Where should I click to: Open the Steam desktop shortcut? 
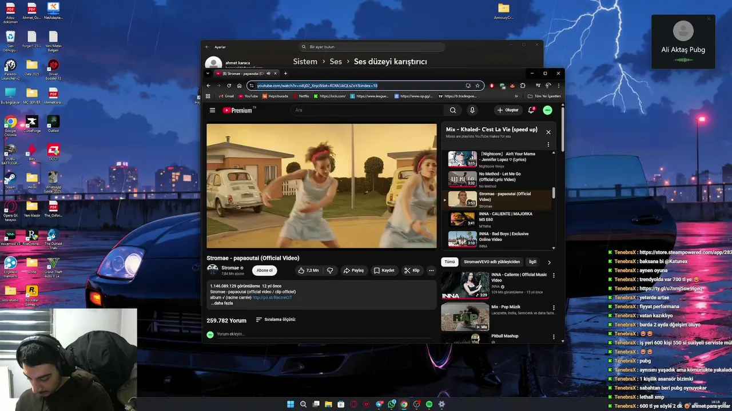[10, 180]
